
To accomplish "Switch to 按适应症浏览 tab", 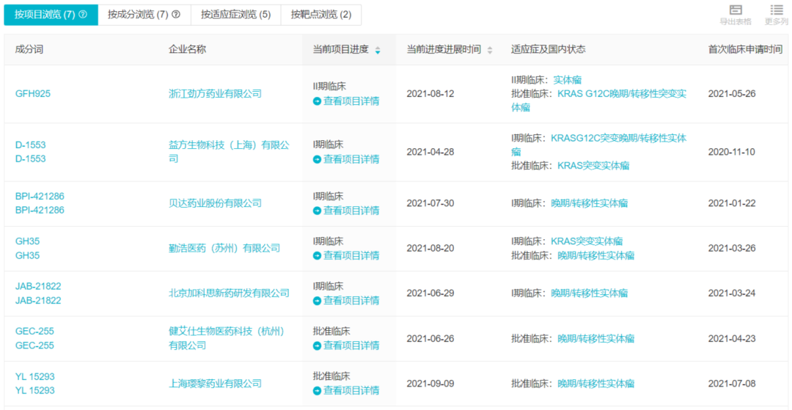I will coord(235,15).
